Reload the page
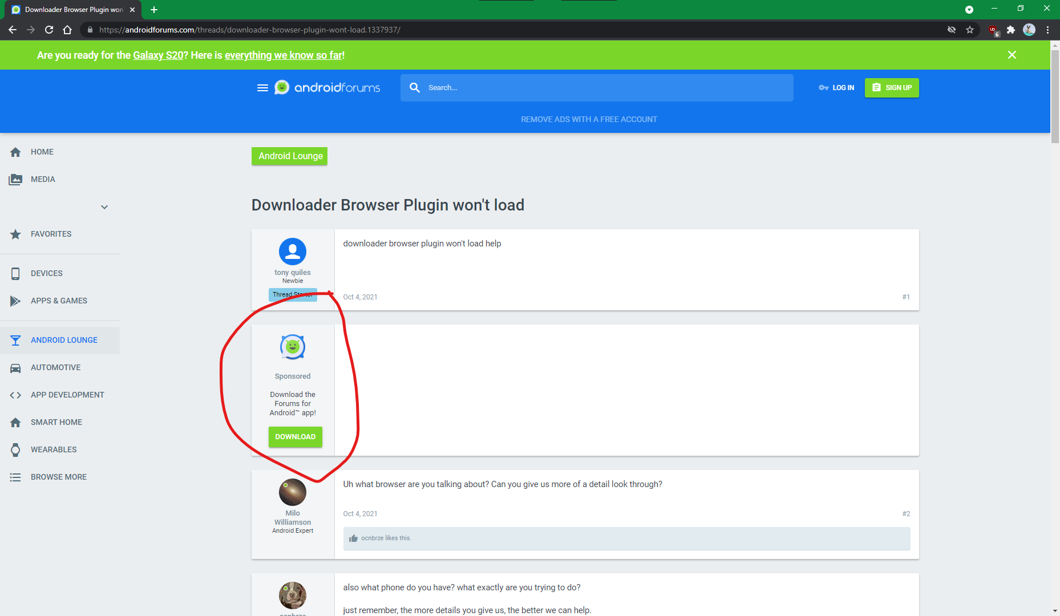 49,30
